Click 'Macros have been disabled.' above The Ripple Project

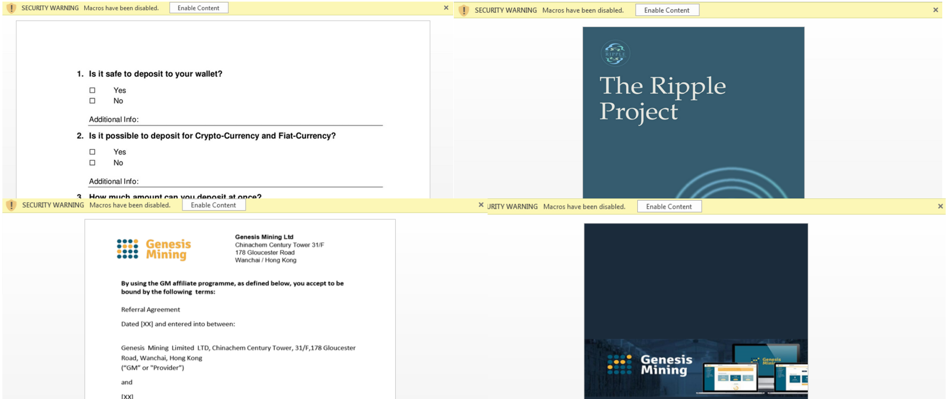(x=583, y=10)
